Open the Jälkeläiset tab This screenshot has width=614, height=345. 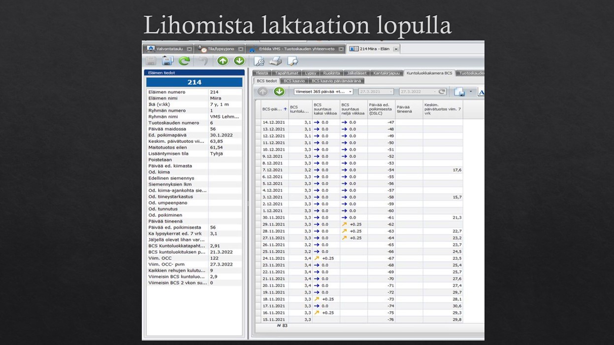(356, 73)
